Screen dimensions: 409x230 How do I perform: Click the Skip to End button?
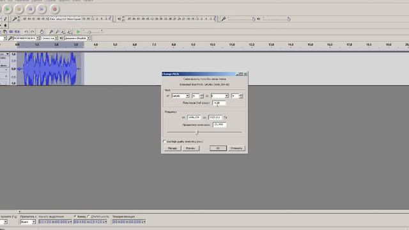point(42,9)
